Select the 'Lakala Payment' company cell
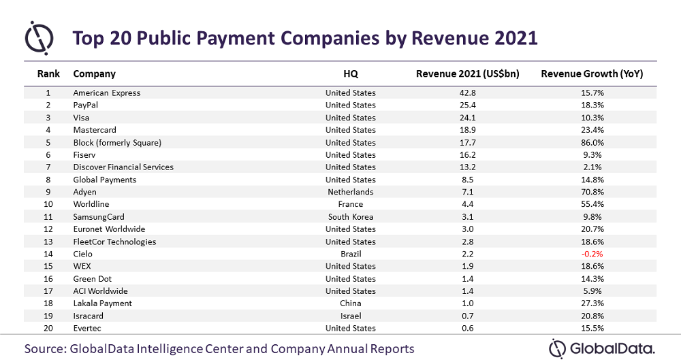 pos(103,303)
